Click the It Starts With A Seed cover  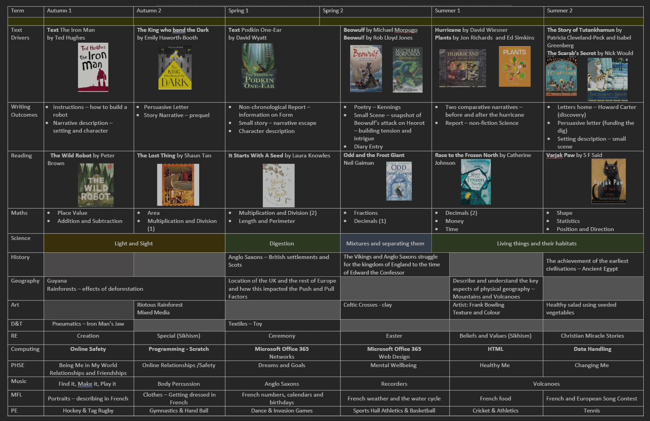[278, 185]
